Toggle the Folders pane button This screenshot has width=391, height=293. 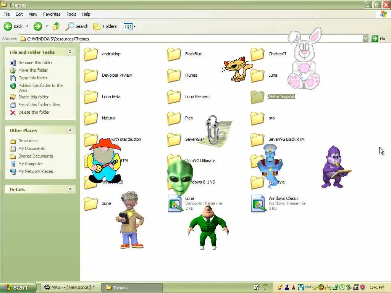(x=105, y=26)
